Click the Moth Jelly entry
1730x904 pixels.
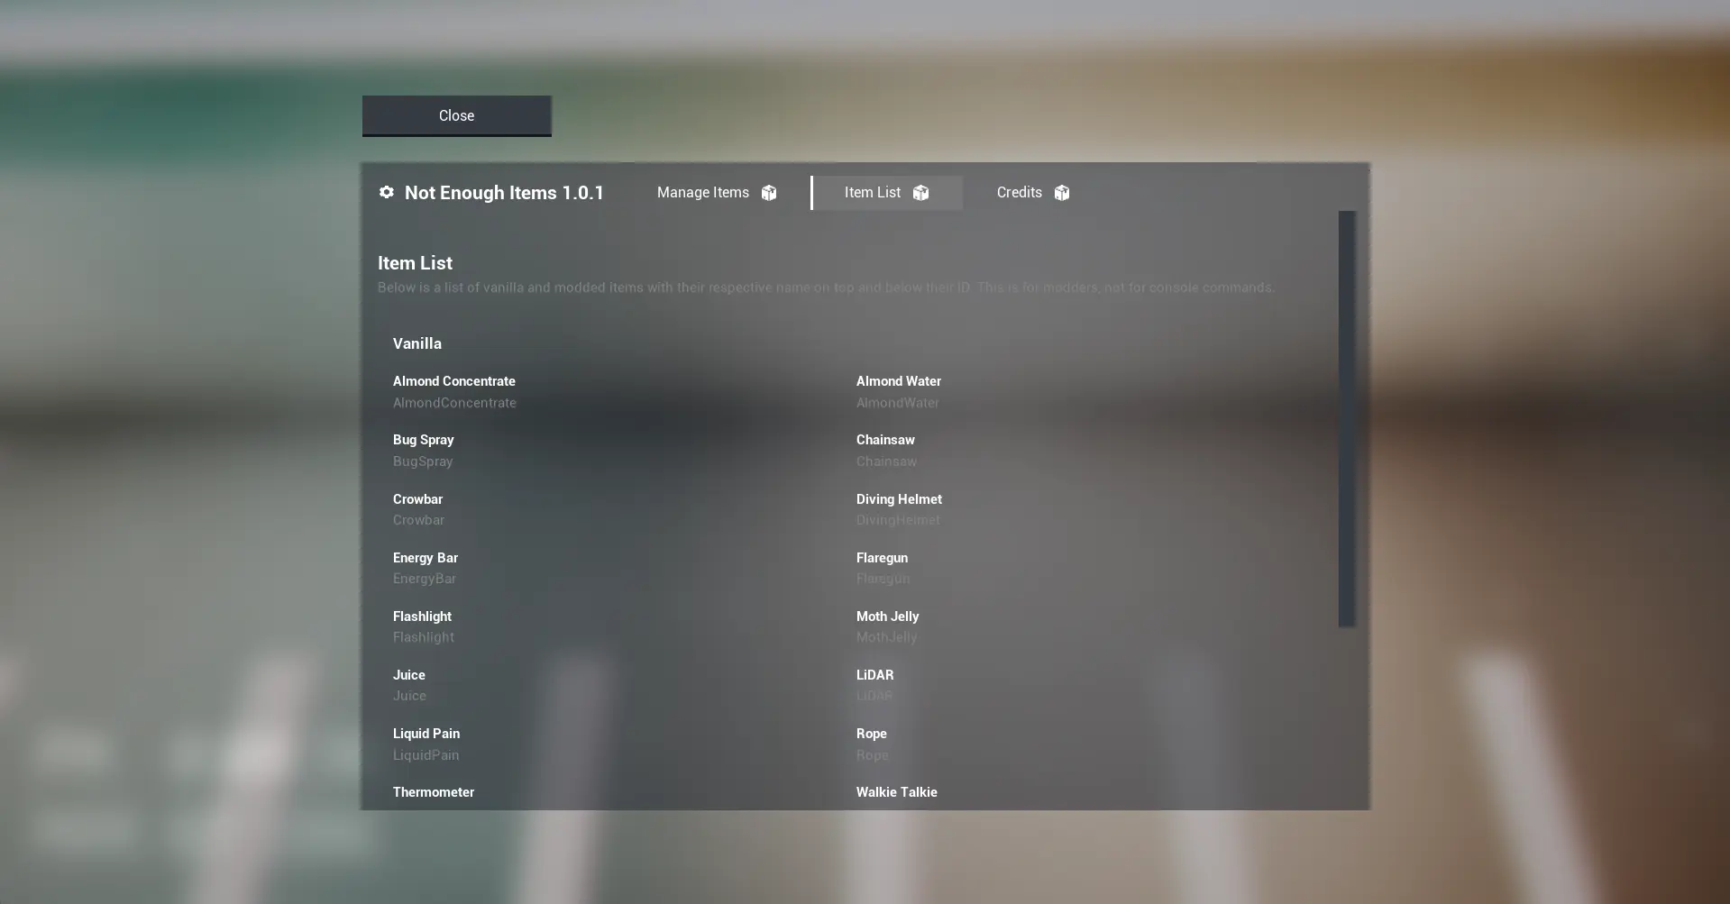coord(887,616)
